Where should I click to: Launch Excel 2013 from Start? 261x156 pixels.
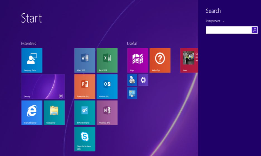point(107,60)
